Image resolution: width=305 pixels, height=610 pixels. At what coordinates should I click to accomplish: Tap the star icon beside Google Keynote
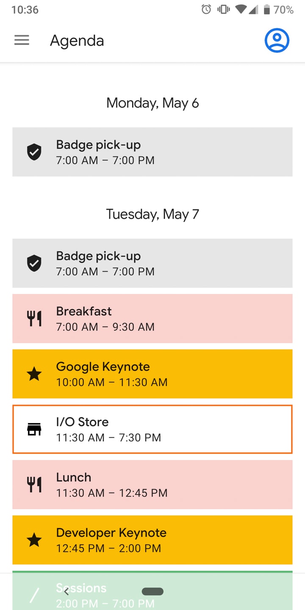pyautogui.click(x=34, y=374)
